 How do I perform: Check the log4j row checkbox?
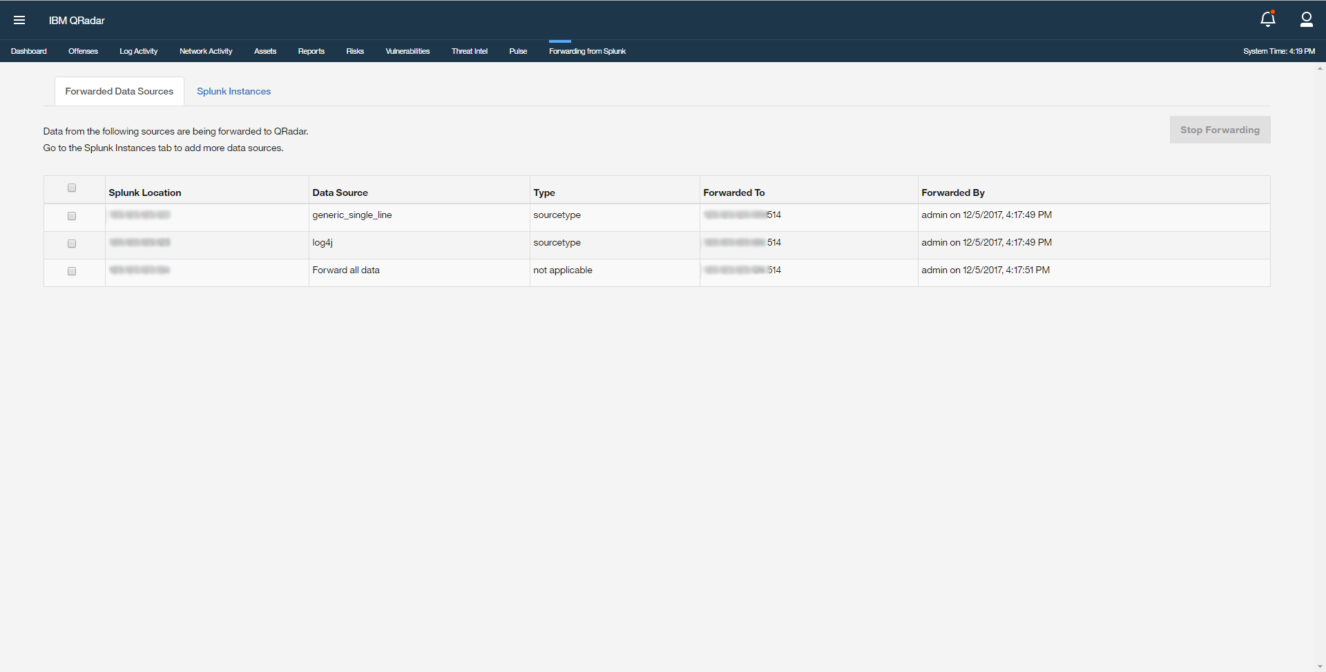(72, 244)
